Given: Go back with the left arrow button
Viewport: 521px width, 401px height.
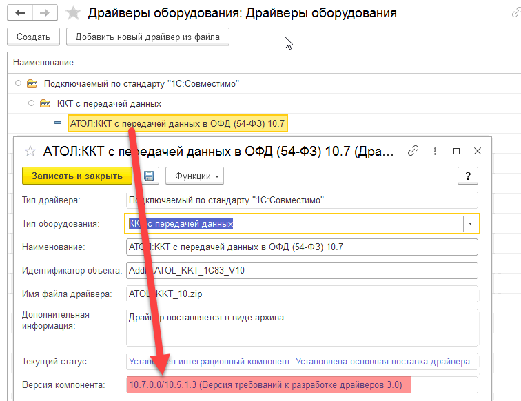Looking at the screenshot, I should click(20, 13).
